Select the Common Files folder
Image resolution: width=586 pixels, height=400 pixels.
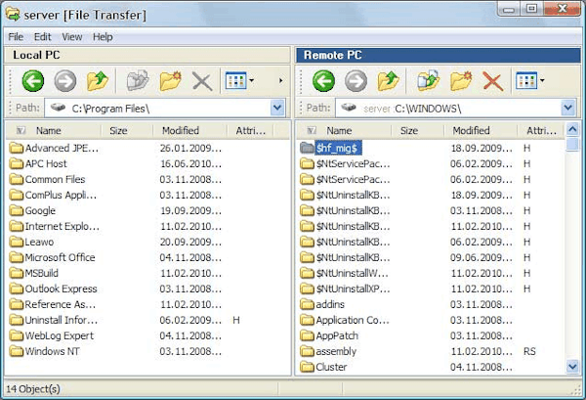[55, 180]
